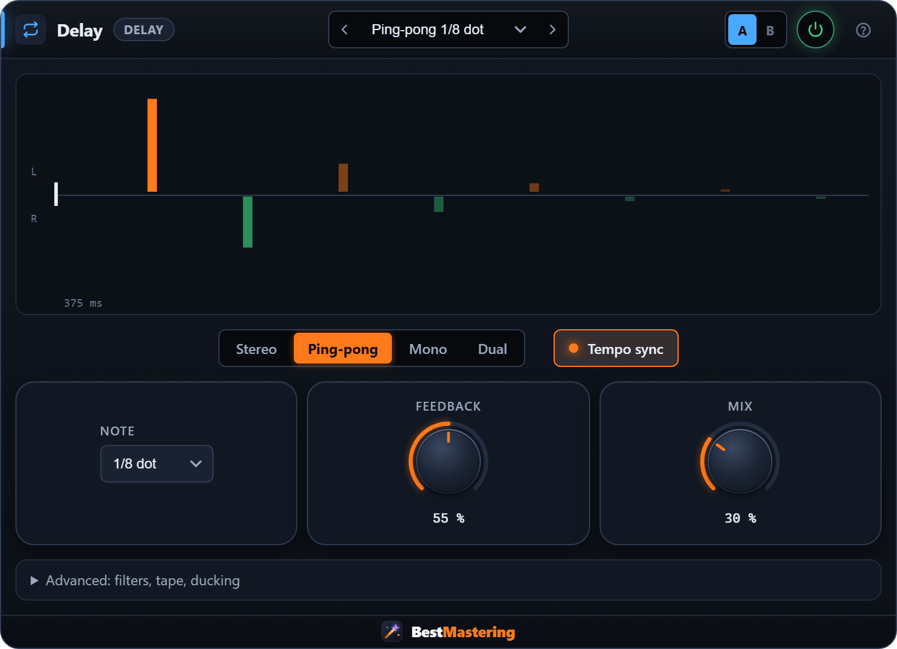Click the Delay loop icon in header
Screen dimensions: 897x649
click(31, 29)
